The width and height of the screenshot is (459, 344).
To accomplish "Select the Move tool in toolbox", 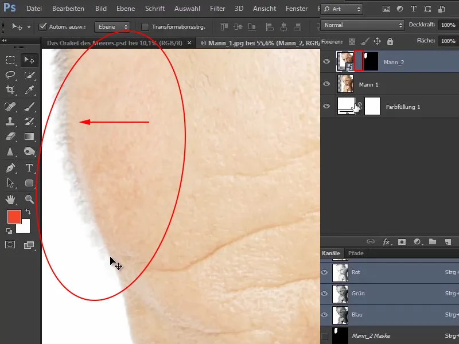I will (29, 60).
